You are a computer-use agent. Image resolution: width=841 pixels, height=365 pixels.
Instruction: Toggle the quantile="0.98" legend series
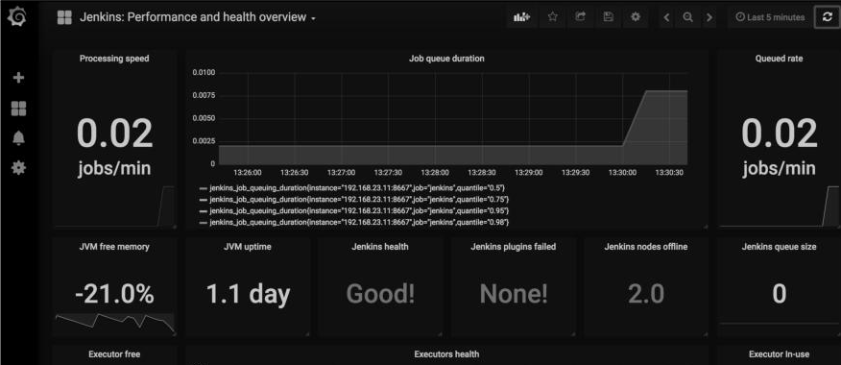point(354,222)
